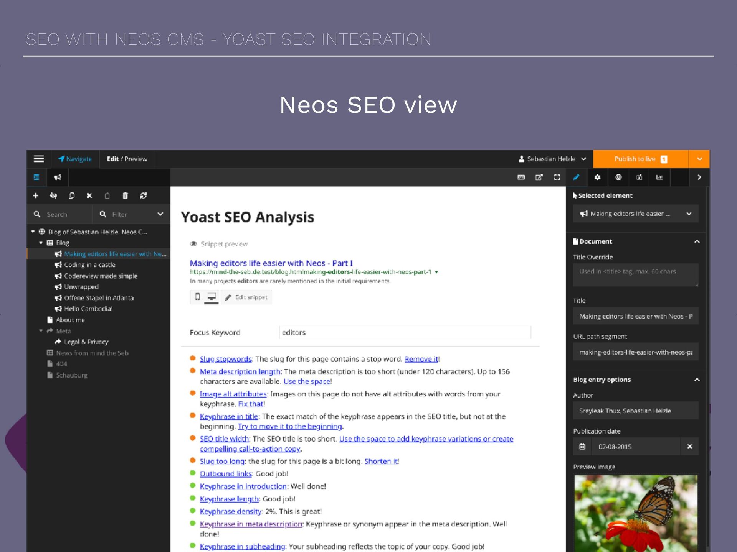Screen dimensions: 737x552
Task: Switch snippet to desktop preview icon
Action: (x=212, y=297)
